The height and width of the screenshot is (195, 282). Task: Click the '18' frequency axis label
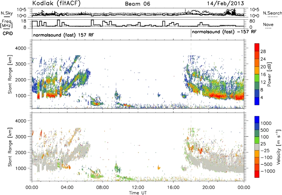[24, 21]
